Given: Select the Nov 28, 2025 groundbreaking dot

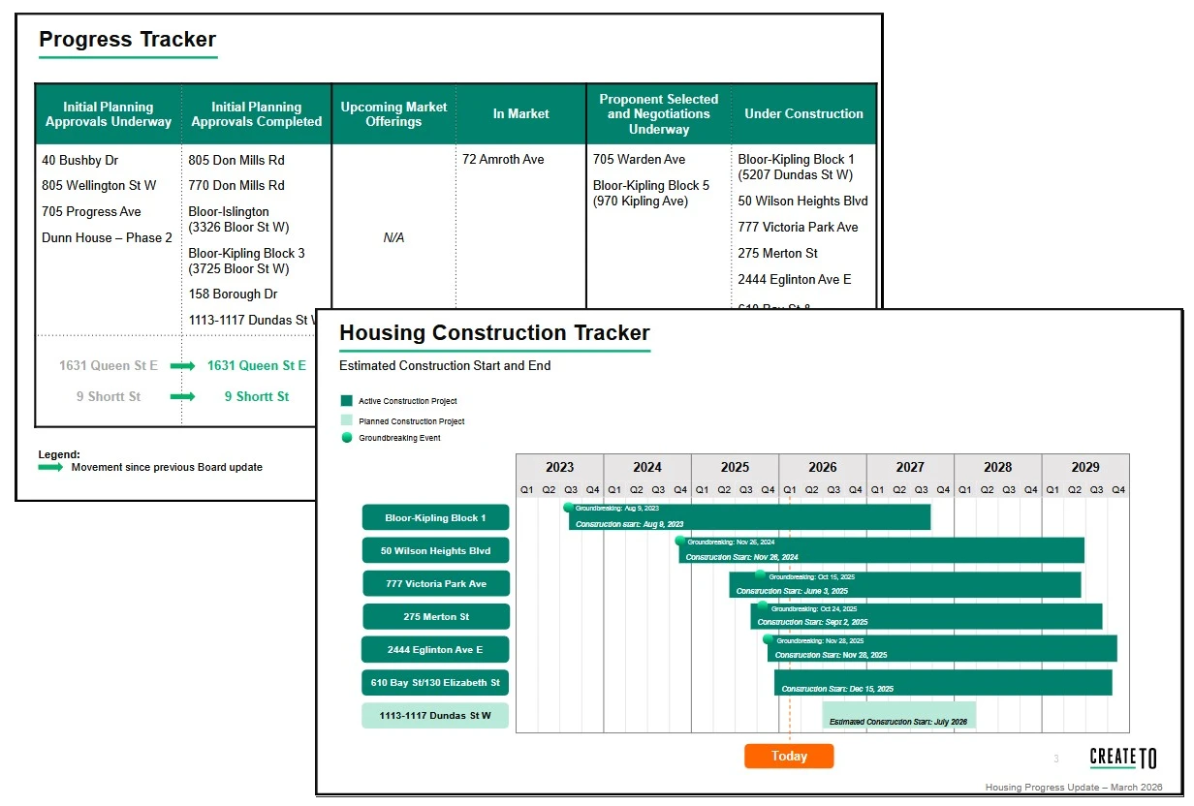Looking at the screenshot, I should pyautogui.click(x=769, y=639).
